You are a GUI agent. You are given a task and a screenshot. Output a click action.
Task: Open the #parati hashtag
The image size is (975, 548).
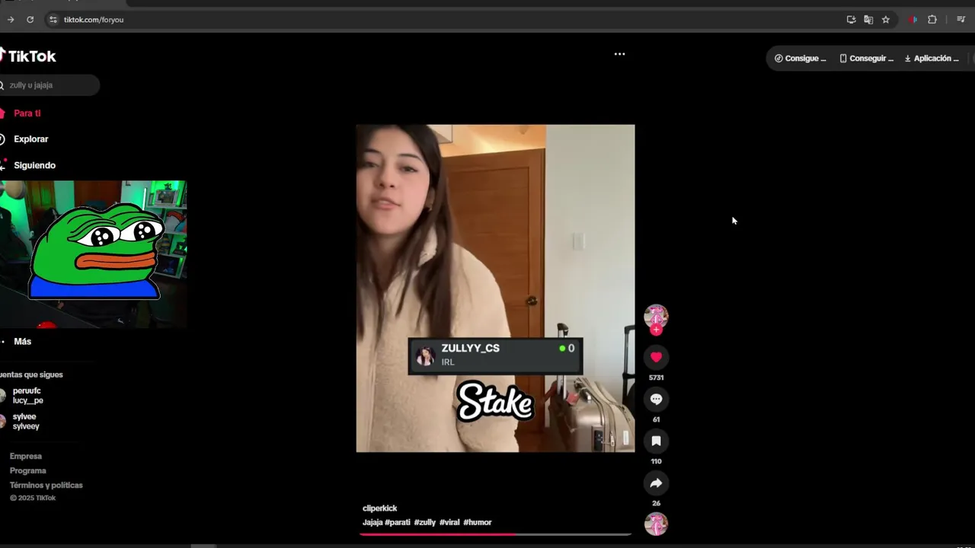click(x=398, y=522)
